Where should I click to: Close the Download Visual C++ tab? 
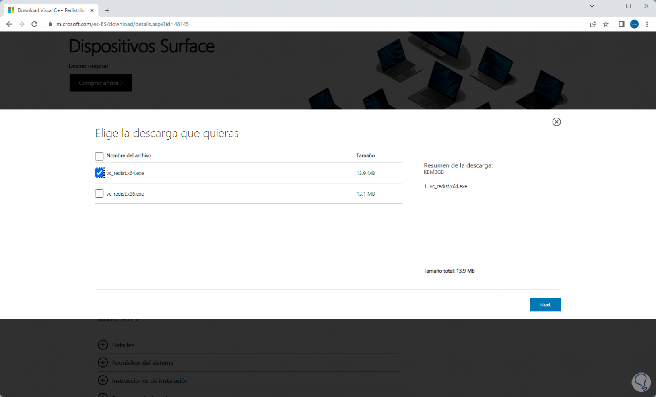pyautogui.click(x=92, y=10)
